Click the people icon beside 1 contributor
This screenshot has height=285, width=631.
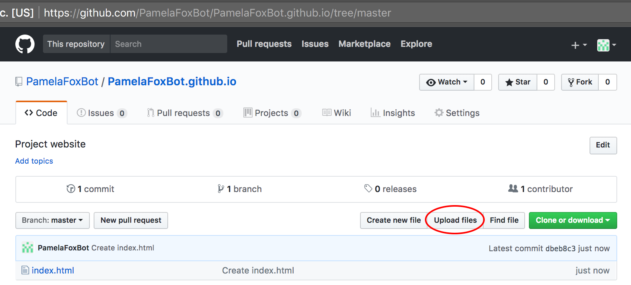[513, 188]
